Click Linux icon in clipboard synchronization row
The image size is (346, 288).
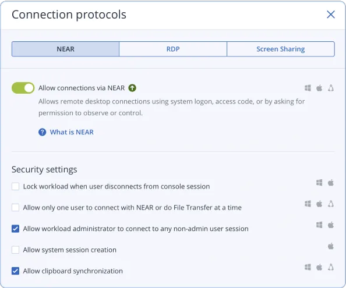coord(330,267)
